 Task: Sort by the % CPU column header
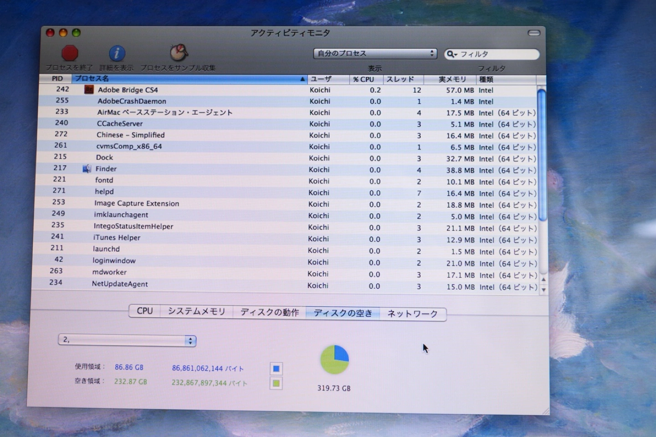pos(366,79)
